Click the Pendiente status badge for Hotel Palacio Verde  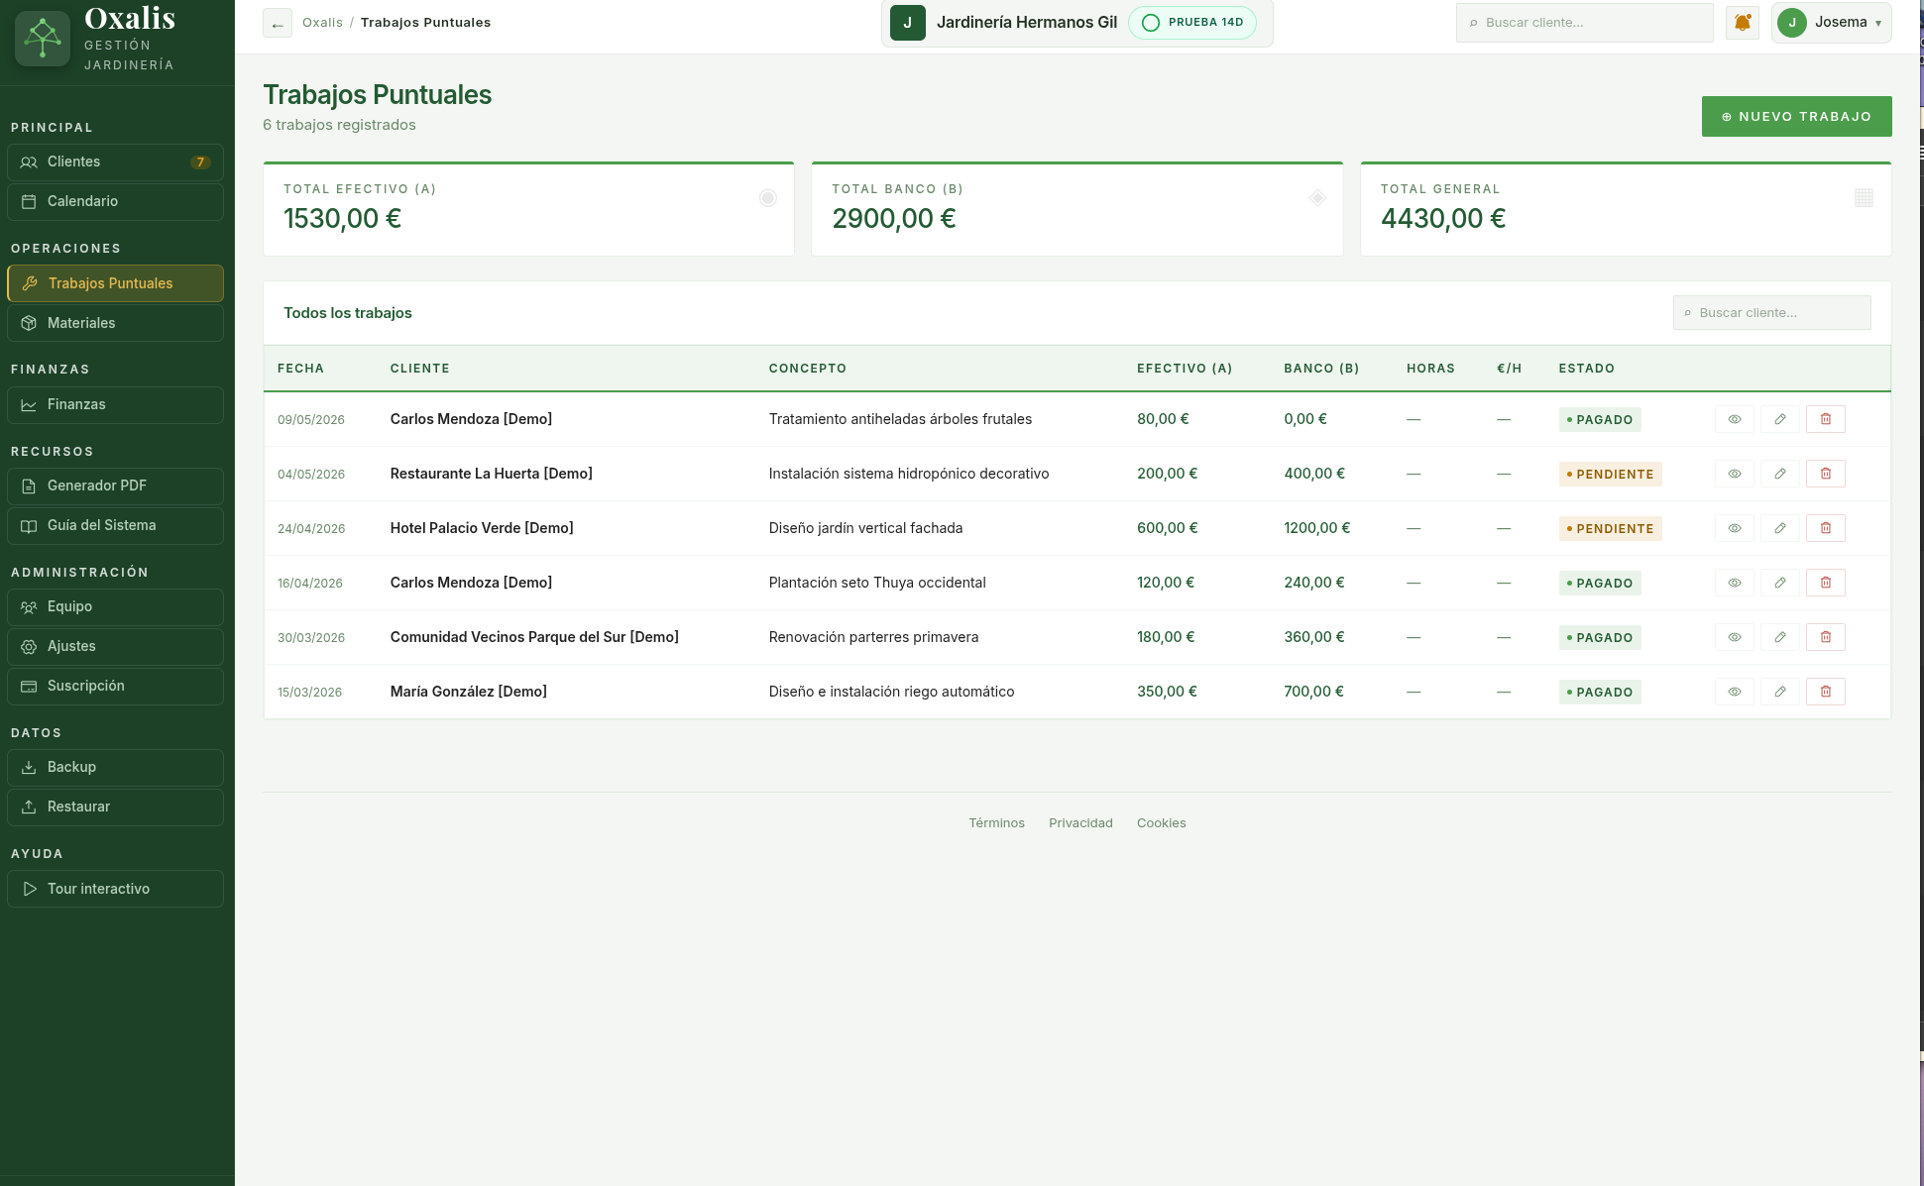point(1610,528)
